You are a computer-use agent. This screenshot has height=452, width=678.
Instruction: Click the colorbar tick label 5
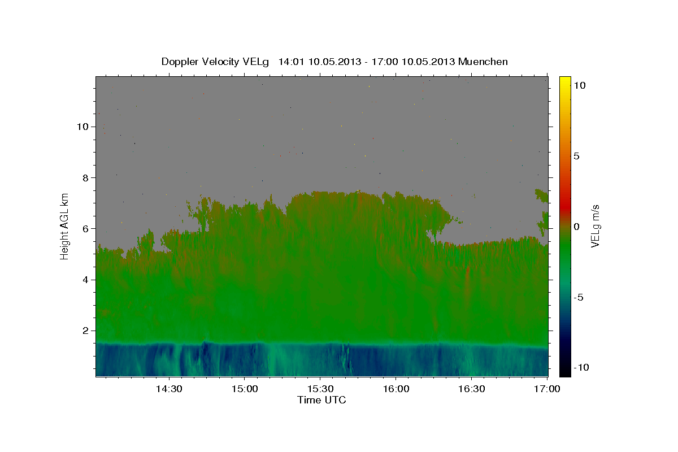576,156
